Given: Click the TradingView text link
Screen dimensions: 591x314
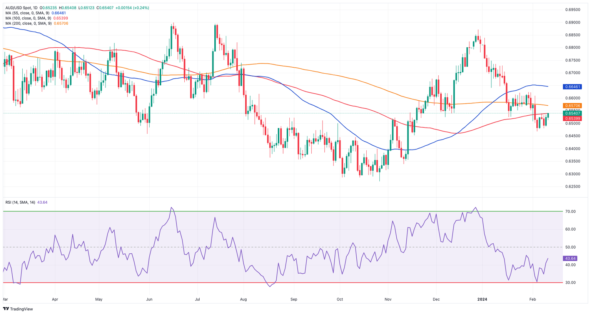Looking at the screenshot, I should (x=22, y=309).
